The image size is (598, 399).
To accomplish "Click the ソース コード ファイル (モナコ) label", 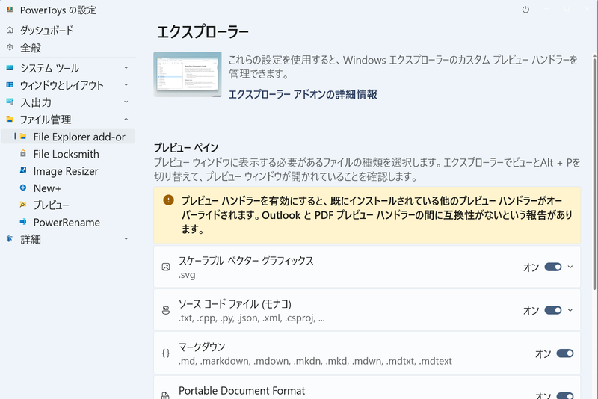I will coord(235,303).
